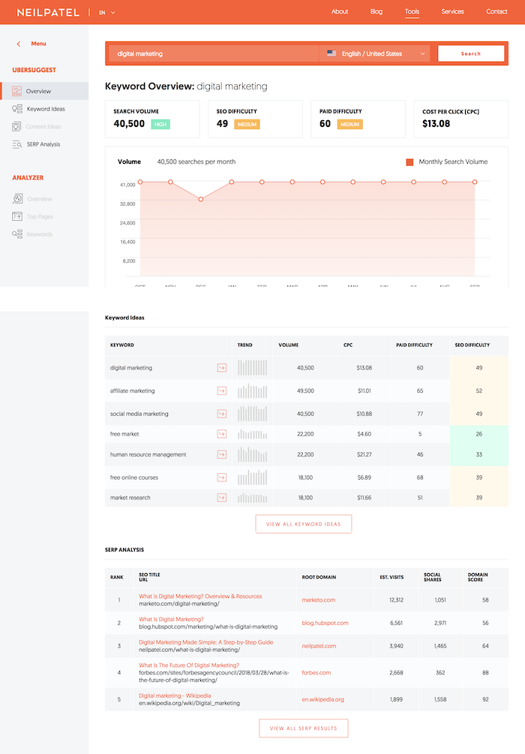Viewport: 525px width, 754px height.
Task: Open 'What Is Digital Marketing?' hubspot title
Action: (171, 620)
